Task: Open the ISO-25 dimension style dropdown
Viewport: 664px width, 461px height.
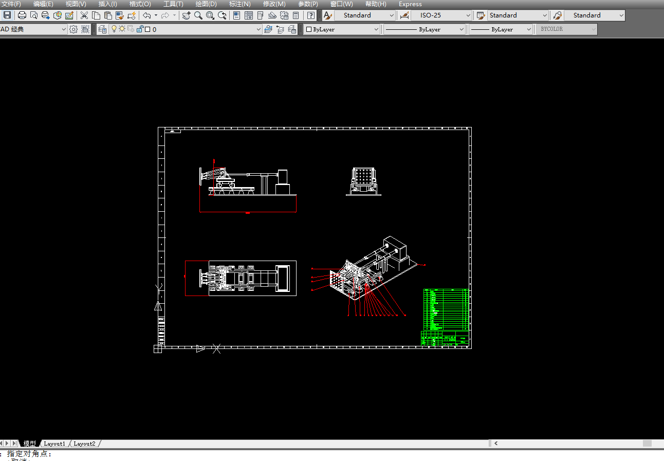Action: pos(441,15)
